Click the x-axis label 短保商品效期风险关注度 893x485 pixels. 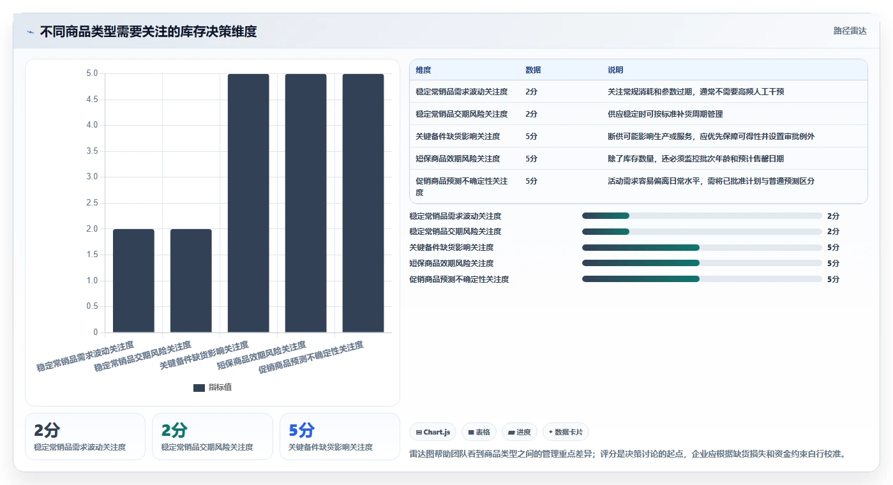point(262,356)
